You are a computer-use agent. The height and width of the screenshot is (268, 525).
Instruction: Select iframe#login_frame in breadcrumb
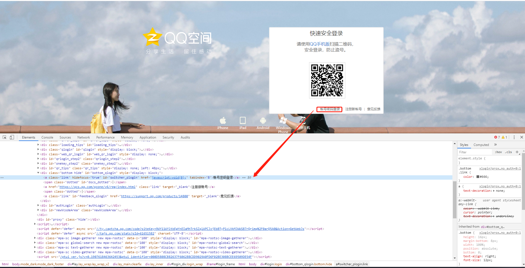[x=221, y=264]
